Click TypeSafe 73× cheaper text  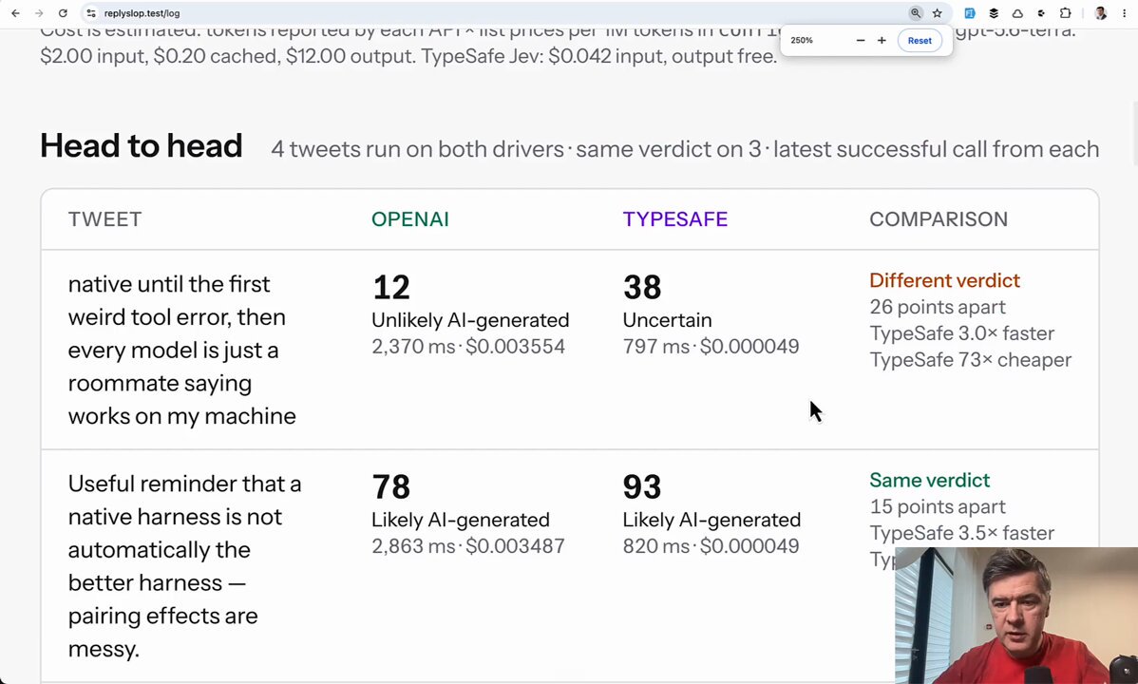[971, 359]
